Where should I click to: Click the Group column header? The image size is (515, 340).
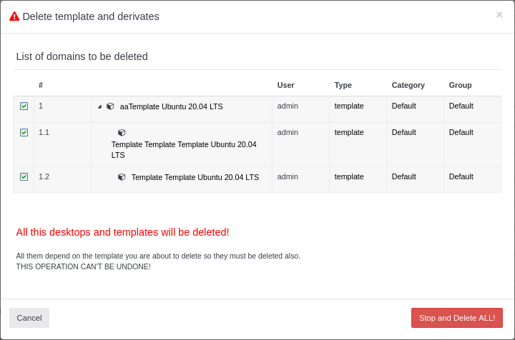tap(460, 85)
